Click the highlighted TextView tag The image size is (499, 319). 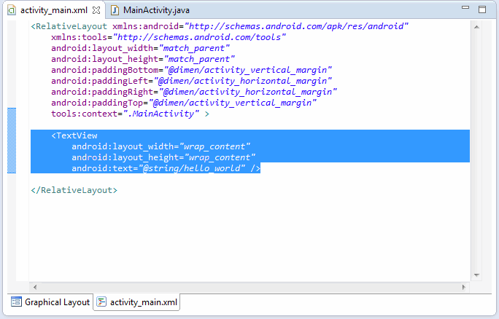click(x=74, y=135)
